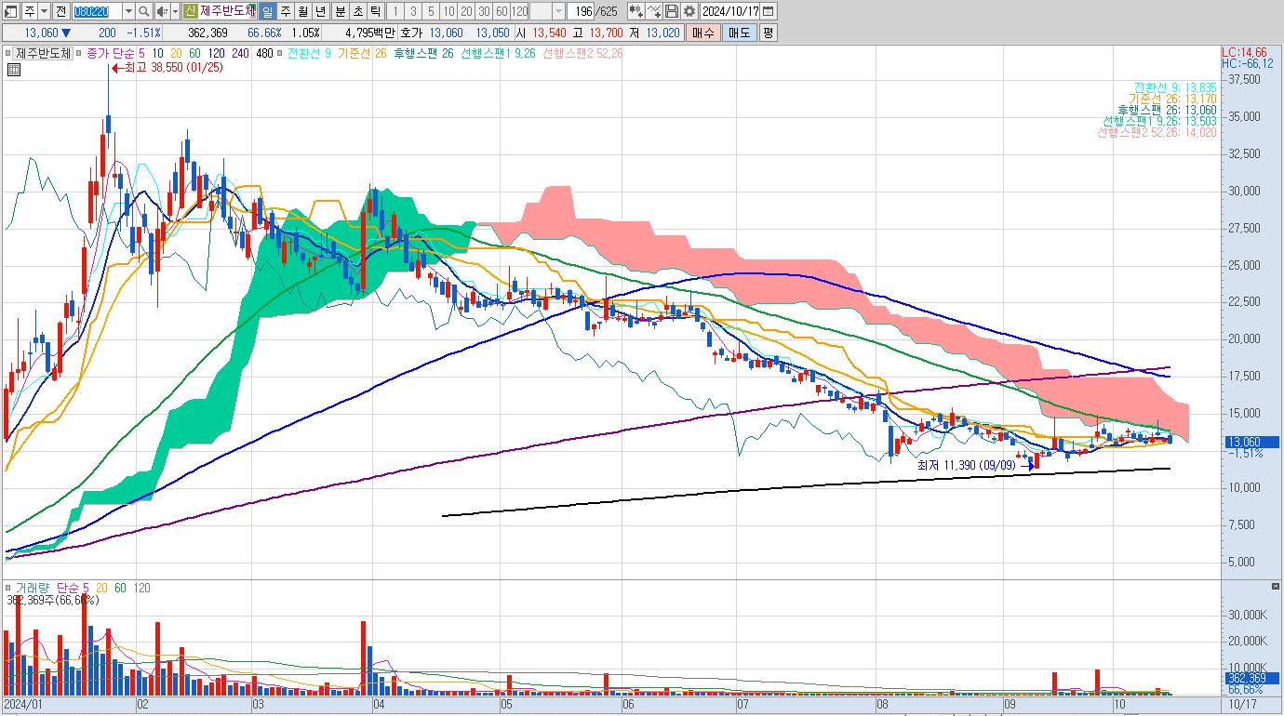
Task: Click the stock code input field
Action: click(96, 11)
